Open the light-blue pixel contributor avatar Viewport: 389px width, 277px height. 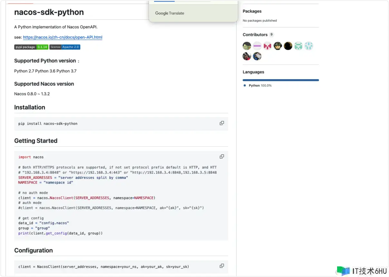[x=309, y=46]
